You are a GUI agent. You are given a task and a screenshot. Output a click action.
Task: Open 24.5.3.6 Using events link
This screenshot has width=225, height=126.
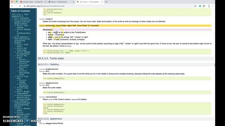coord(22,89)
